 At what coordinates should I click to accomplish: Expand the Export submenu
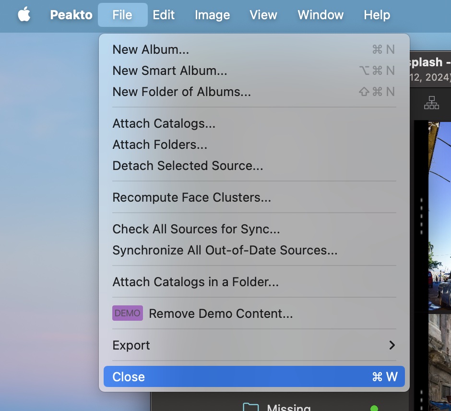[x=254, y=345]
